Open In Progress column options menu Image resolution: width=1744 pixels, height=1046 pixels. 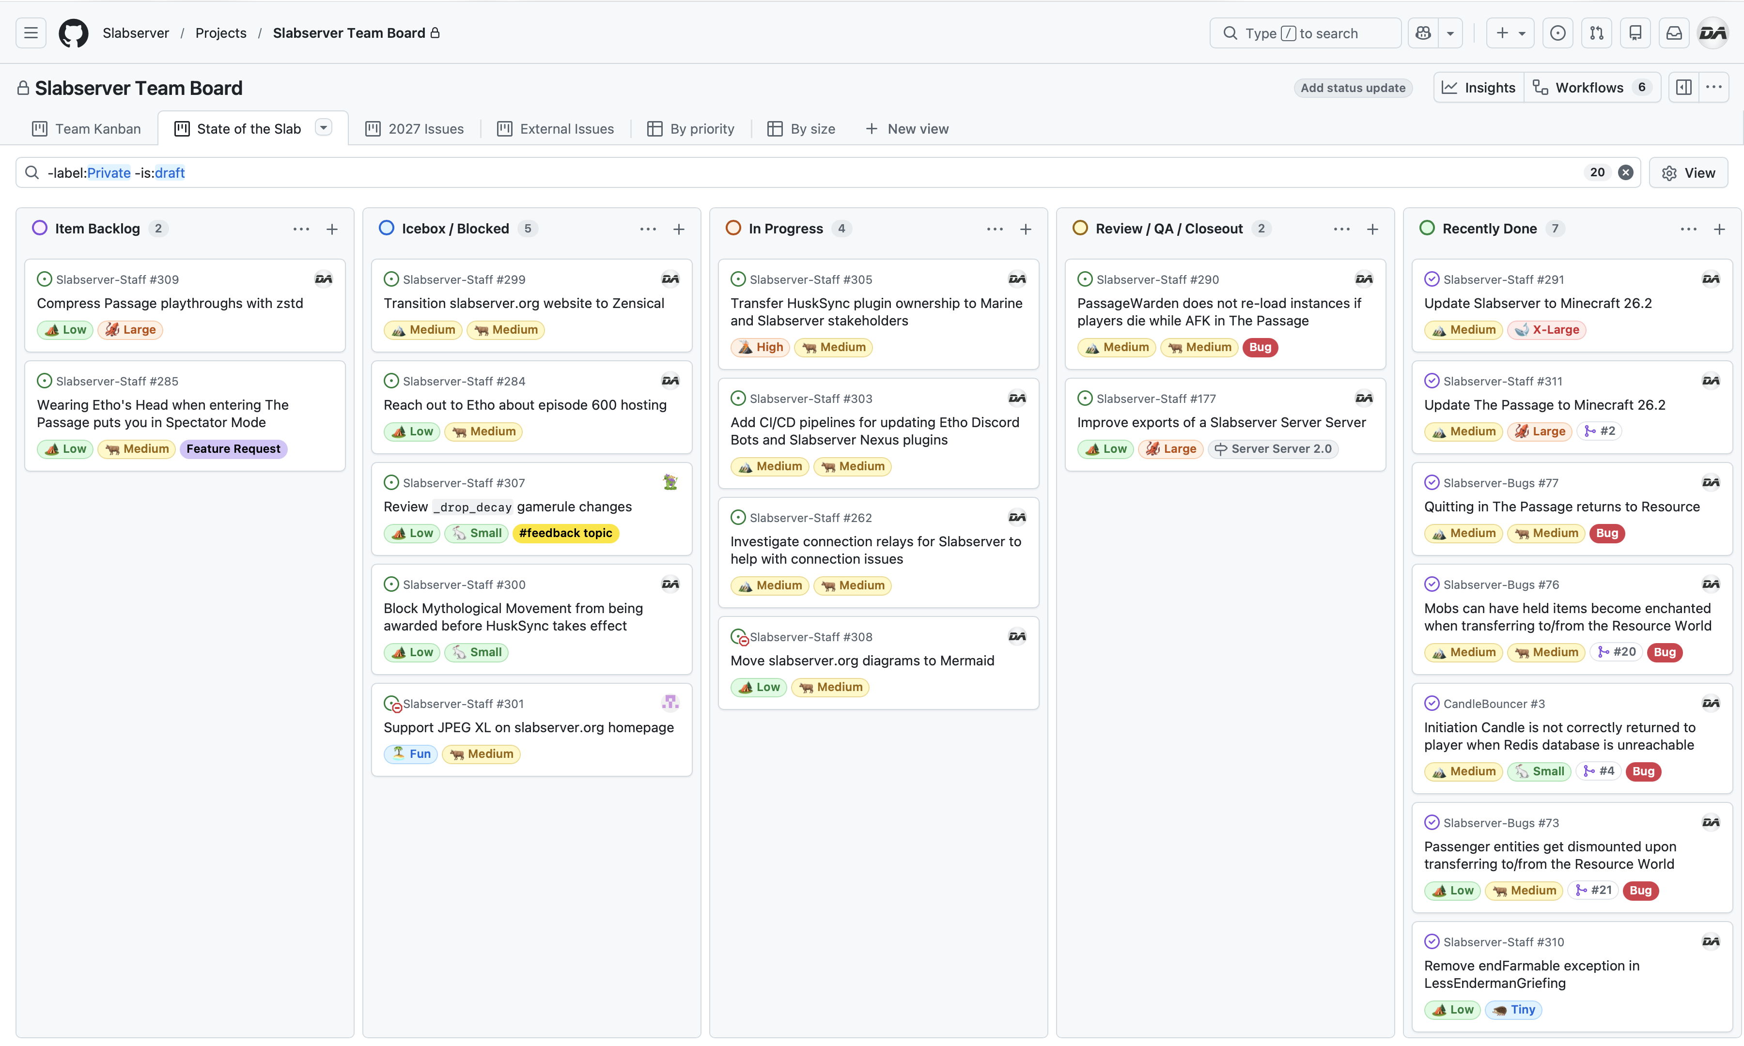click(995, 229)
